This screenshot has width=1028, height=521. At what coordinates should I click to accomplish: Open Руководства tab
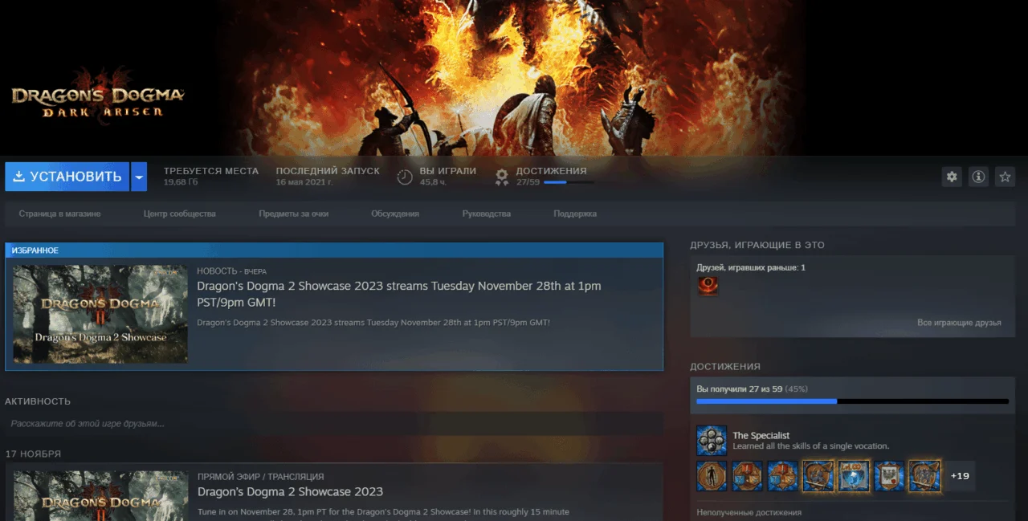coord(487,214)
